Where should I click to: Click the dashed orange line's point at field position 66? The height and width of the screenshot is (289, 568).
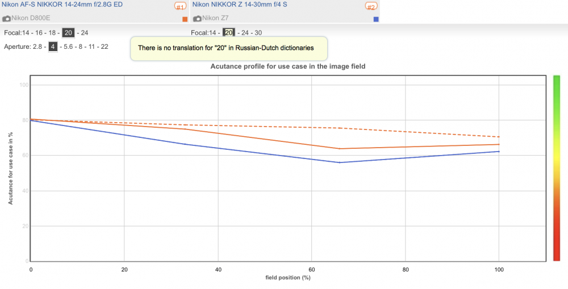tap(340, 128)
